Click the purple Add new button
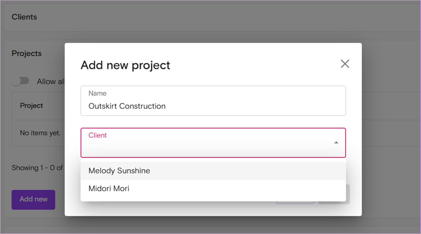 [x=33, y=200]
